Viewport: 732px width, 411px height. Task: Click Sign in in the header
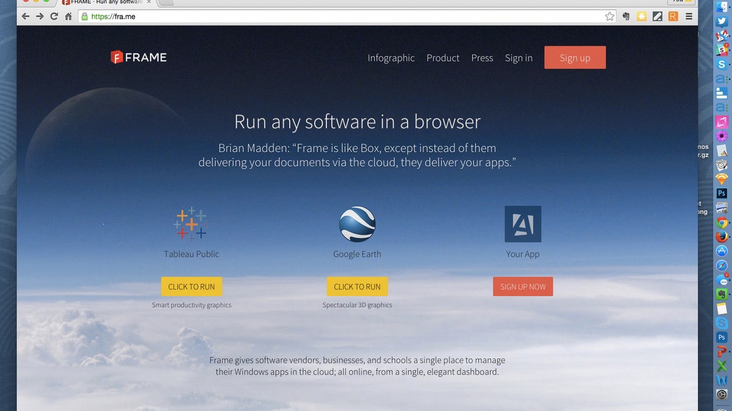click(518, 58)
